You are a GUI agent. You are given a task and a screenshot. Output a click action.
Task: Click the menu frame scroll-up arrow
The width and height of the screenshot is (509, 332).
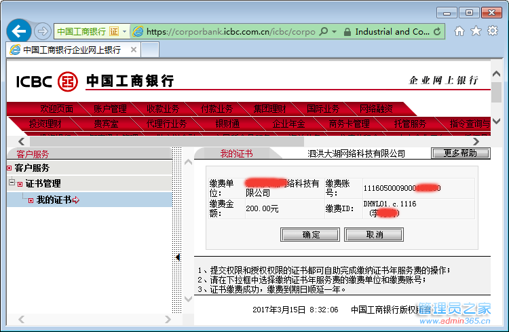click(x=496, y=74)
